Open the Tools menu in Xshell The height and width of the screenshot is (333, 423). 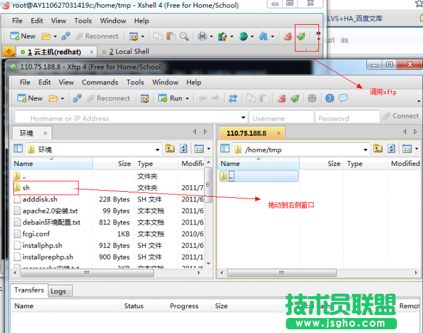(x=83, y=21)
